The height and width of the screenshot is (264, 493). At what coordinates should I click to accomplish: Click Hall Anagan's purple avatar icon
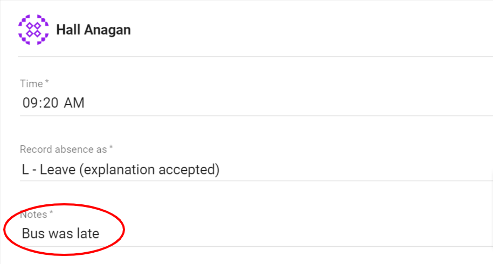pos(33,30)
